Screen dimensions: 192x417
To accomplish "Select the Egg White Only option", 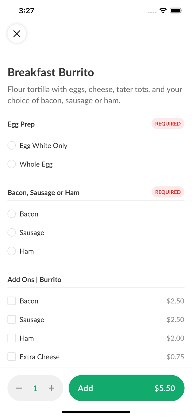I will pos(12,145).
